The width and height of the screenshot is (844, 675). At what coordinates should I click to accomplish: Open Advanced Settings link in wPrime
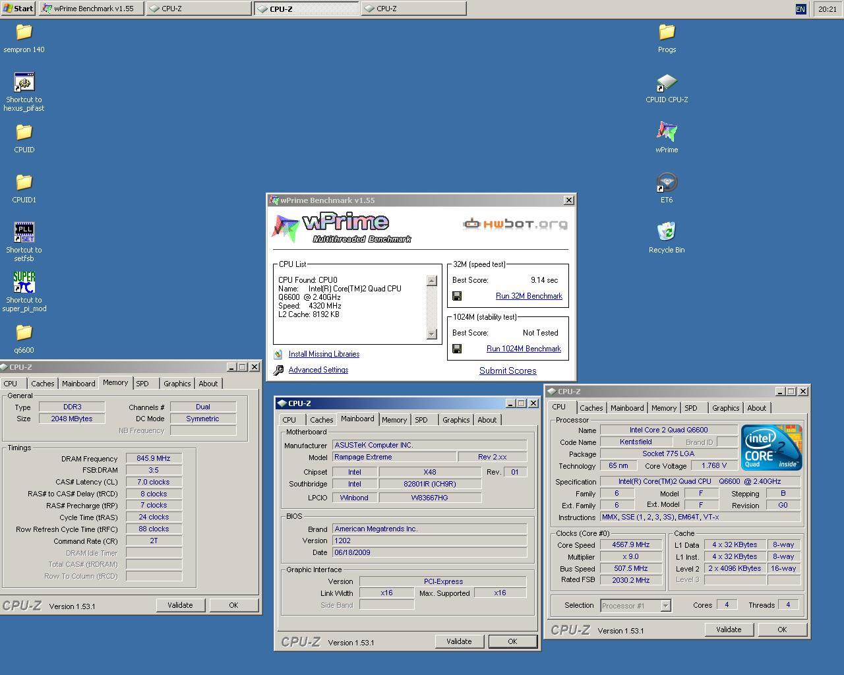pyautogui.click(x=318, y=370)
